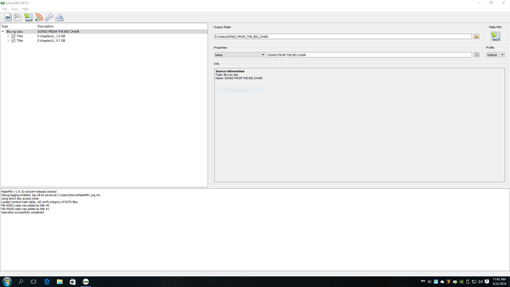Click the large Make MKV button
510x287 pixels.
coord(495,36)
